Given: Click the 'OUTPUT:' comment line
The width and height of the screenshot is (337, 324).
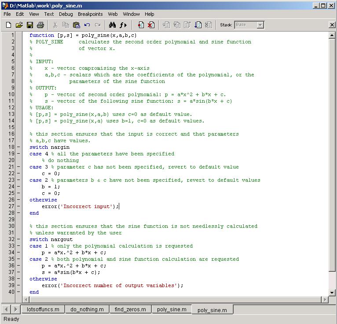Looking at the screenshot, I should (x=43, y=88).
